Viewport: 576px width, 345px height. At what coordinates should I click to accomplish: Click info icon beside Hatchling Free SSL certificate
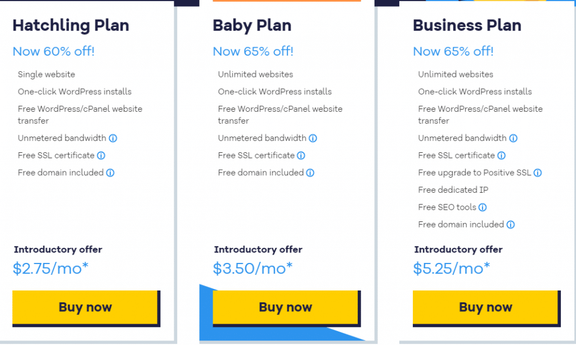coord(101,156)
